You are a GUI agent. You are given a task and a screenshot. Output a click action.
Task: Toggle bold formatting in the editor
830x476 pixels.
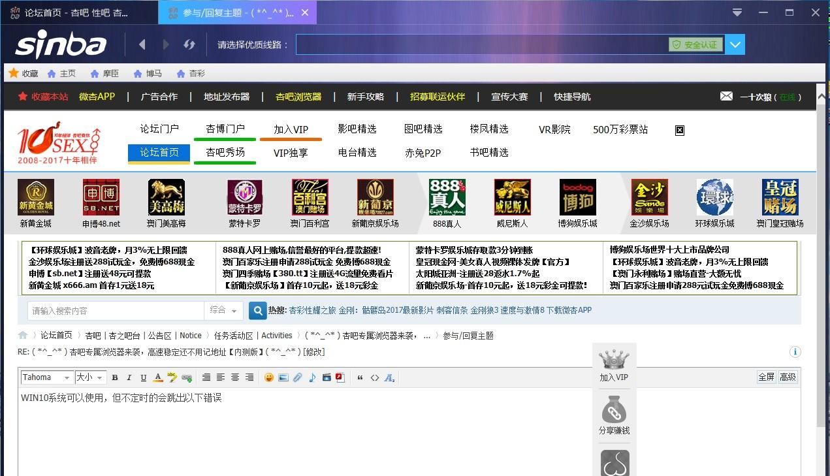pyautogui.click(x=115, y=377)
